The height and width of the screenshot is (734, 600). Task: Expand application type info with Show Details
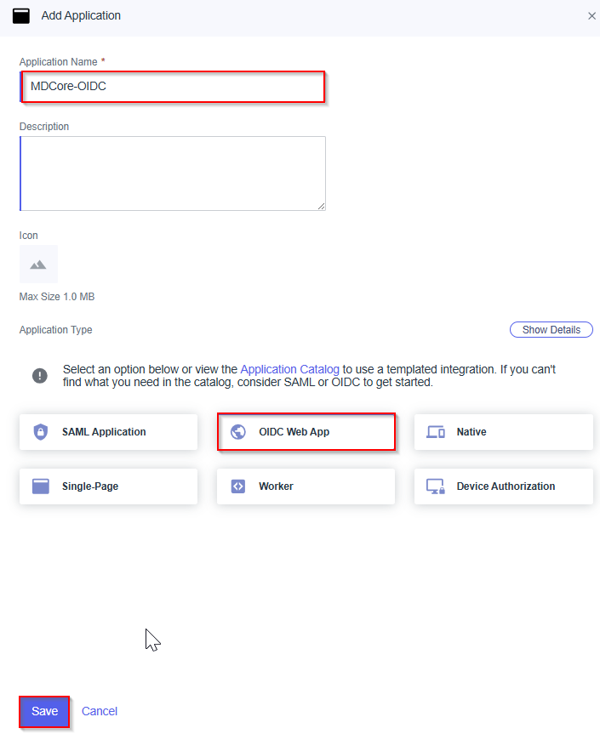551,330
